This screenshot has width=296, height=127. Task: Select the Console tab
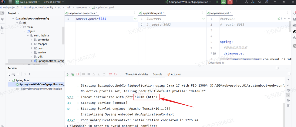point(157,74)
